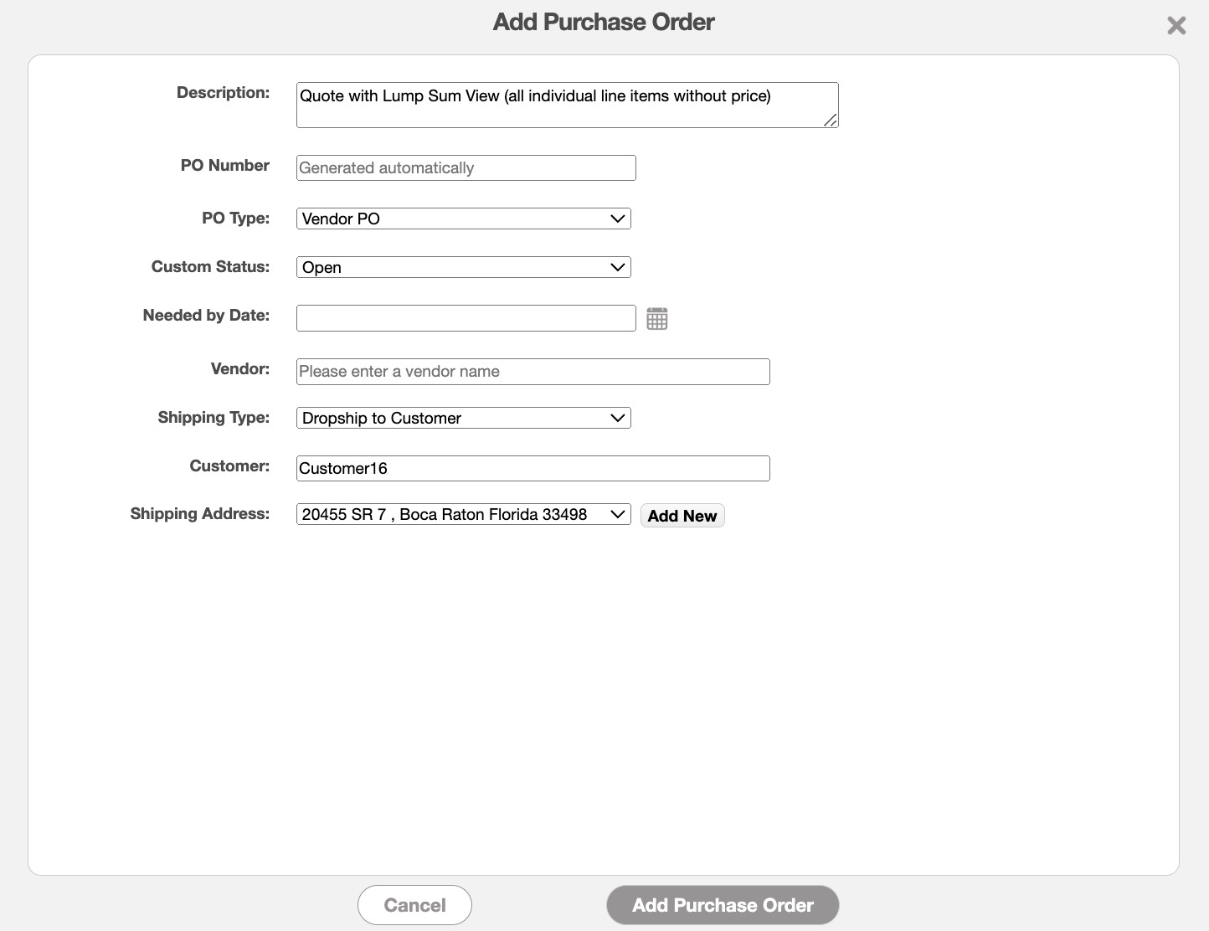
Task: Click the Add New address button
Action: pyautogui.click(x=682, y=516)
